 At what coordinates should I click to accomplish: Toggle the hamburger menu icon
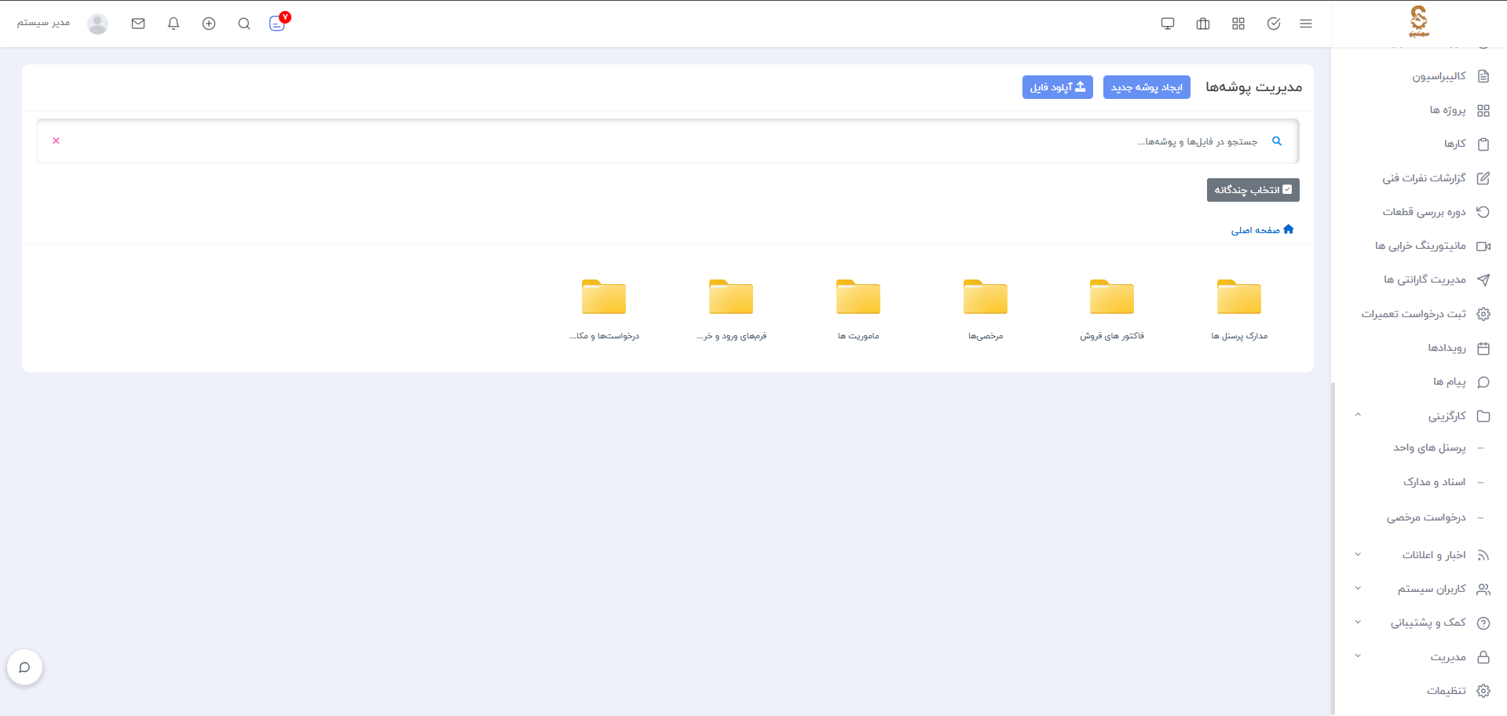pos(1306,24)
